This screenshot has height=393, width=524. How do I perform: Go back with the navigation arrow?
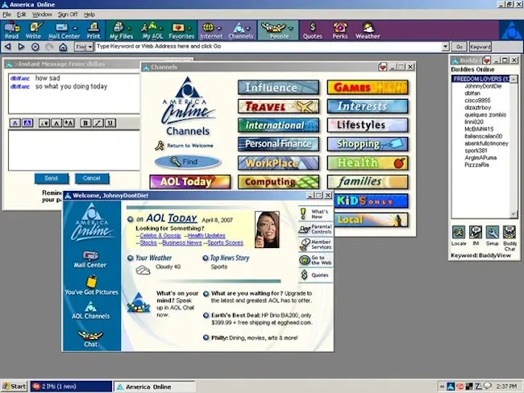click(x=8, y=47)
